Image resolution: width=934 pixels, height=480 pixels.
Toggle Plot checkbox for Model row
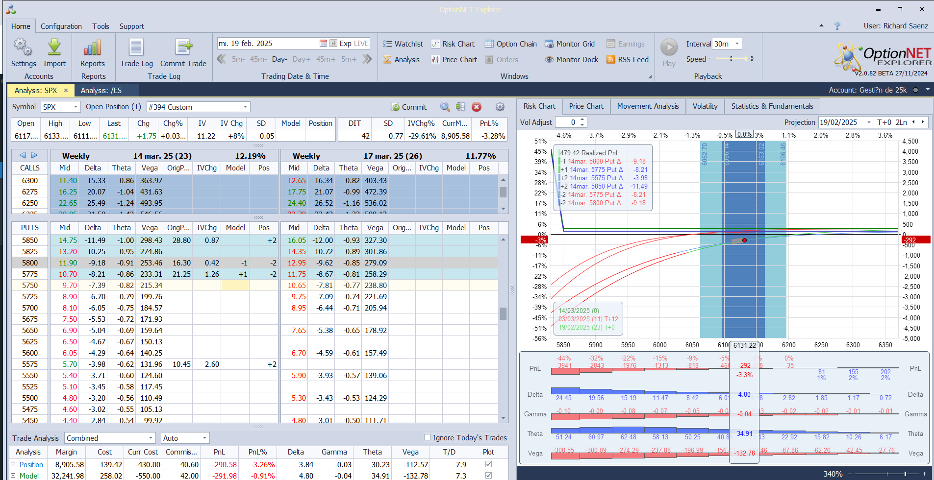coord(488,475)
